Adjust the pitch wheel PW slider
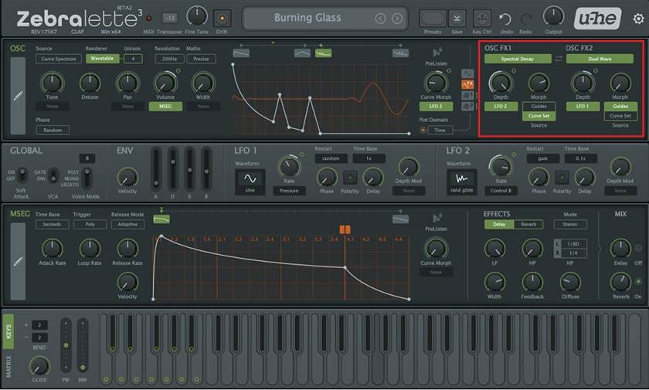The width and height of the screenshot is (649, 390). (x=66, y=345)
